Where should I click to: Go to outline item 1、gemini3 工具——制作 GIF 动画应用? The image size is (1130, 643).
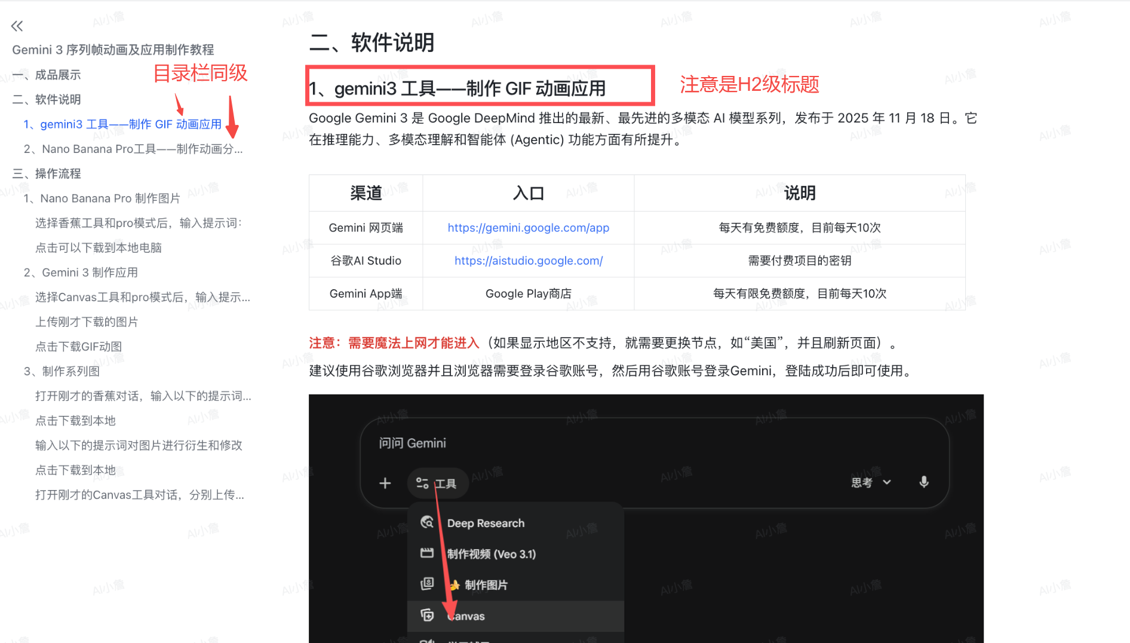pyautogui.click(x=122, y=124)
